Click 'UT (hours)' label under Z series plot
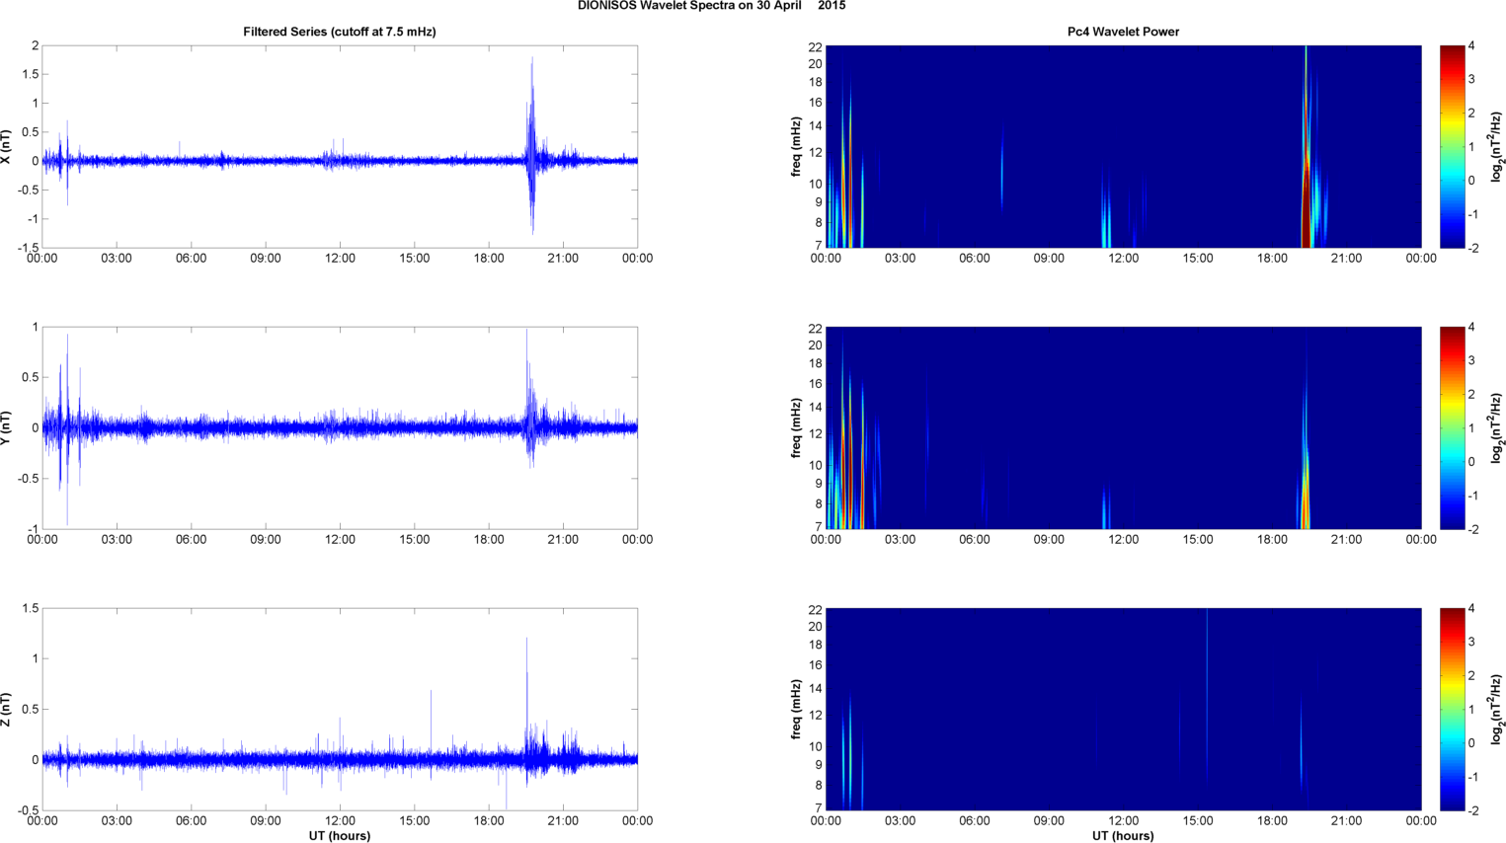Viewport: 1506px width, 843px height. click(340, 835)
